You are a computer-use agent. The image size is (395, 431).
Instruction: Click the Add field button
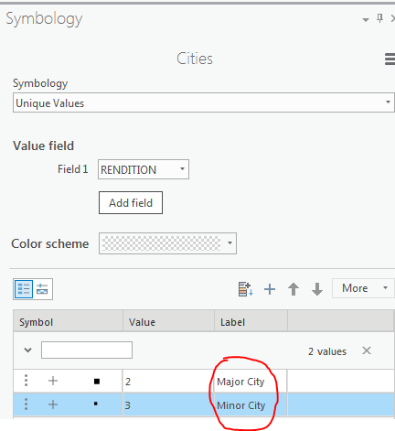(131, 203)
